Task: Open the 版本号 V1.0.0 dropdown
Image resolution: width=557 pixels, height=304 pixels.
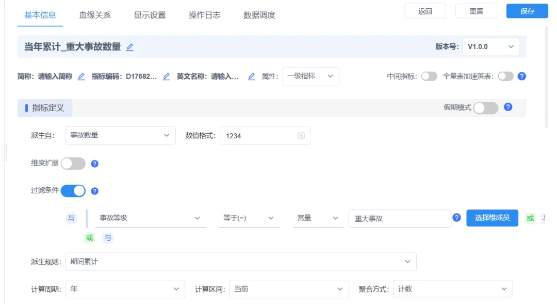Action: click(491, 47)
